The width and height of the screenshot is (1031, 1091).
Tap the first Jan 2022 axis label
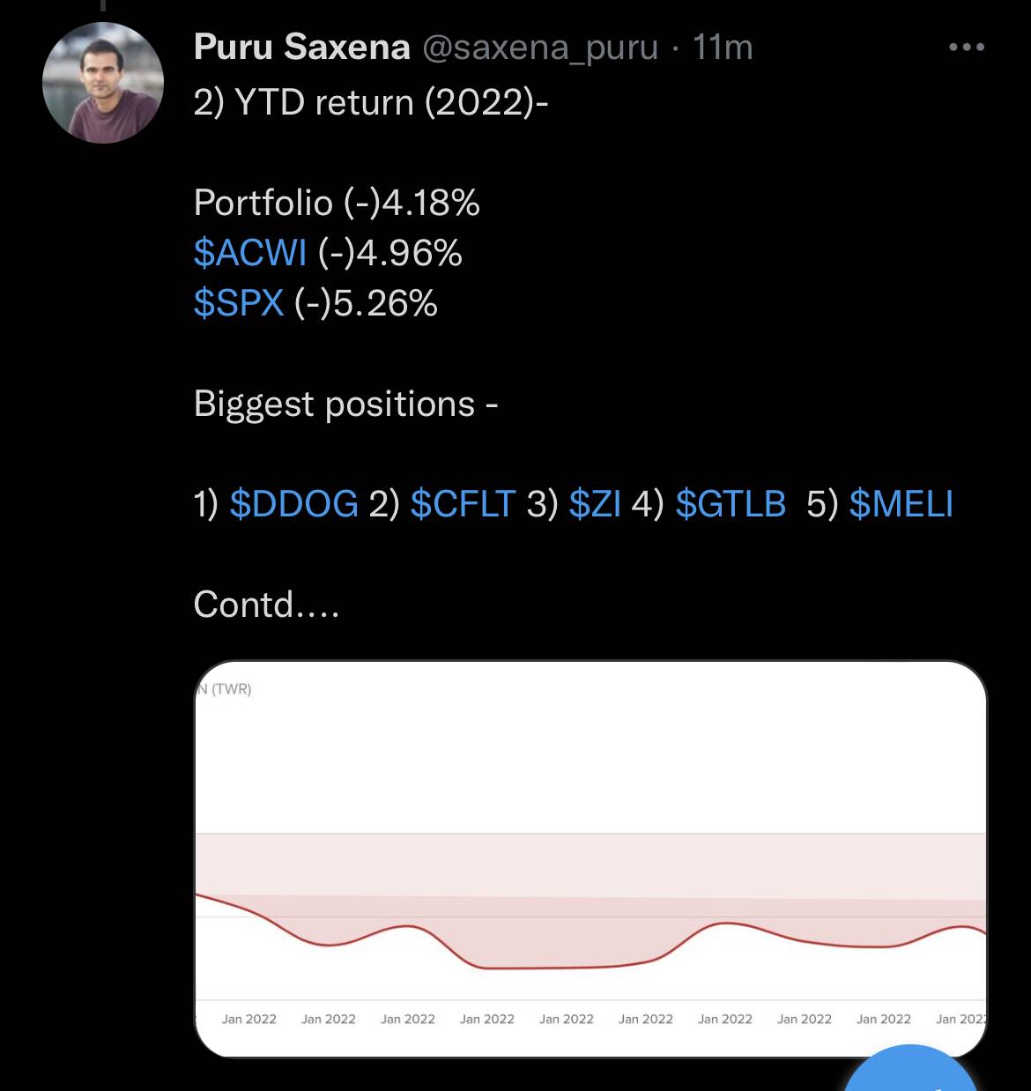pyautogui.click(x=248, y=1019)
